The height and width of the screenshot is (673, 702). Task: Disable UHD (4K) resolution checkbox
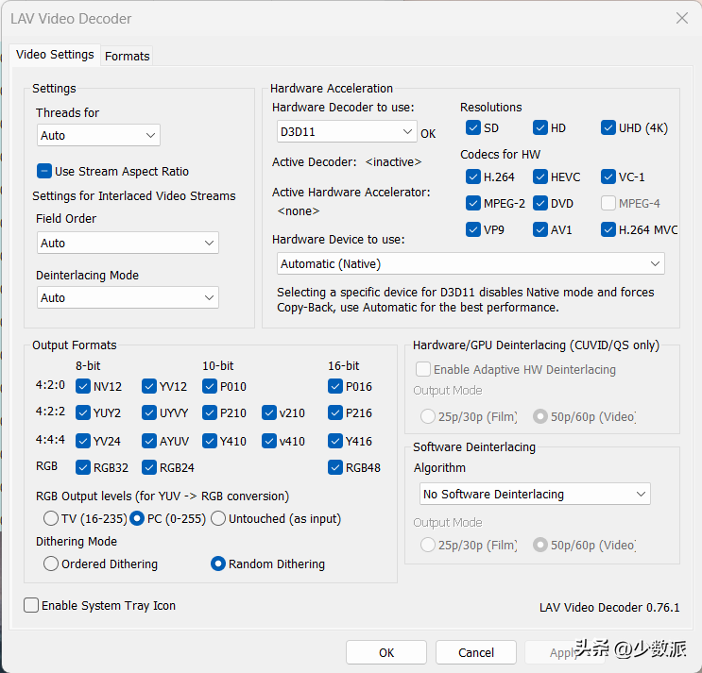coord(608,127)
